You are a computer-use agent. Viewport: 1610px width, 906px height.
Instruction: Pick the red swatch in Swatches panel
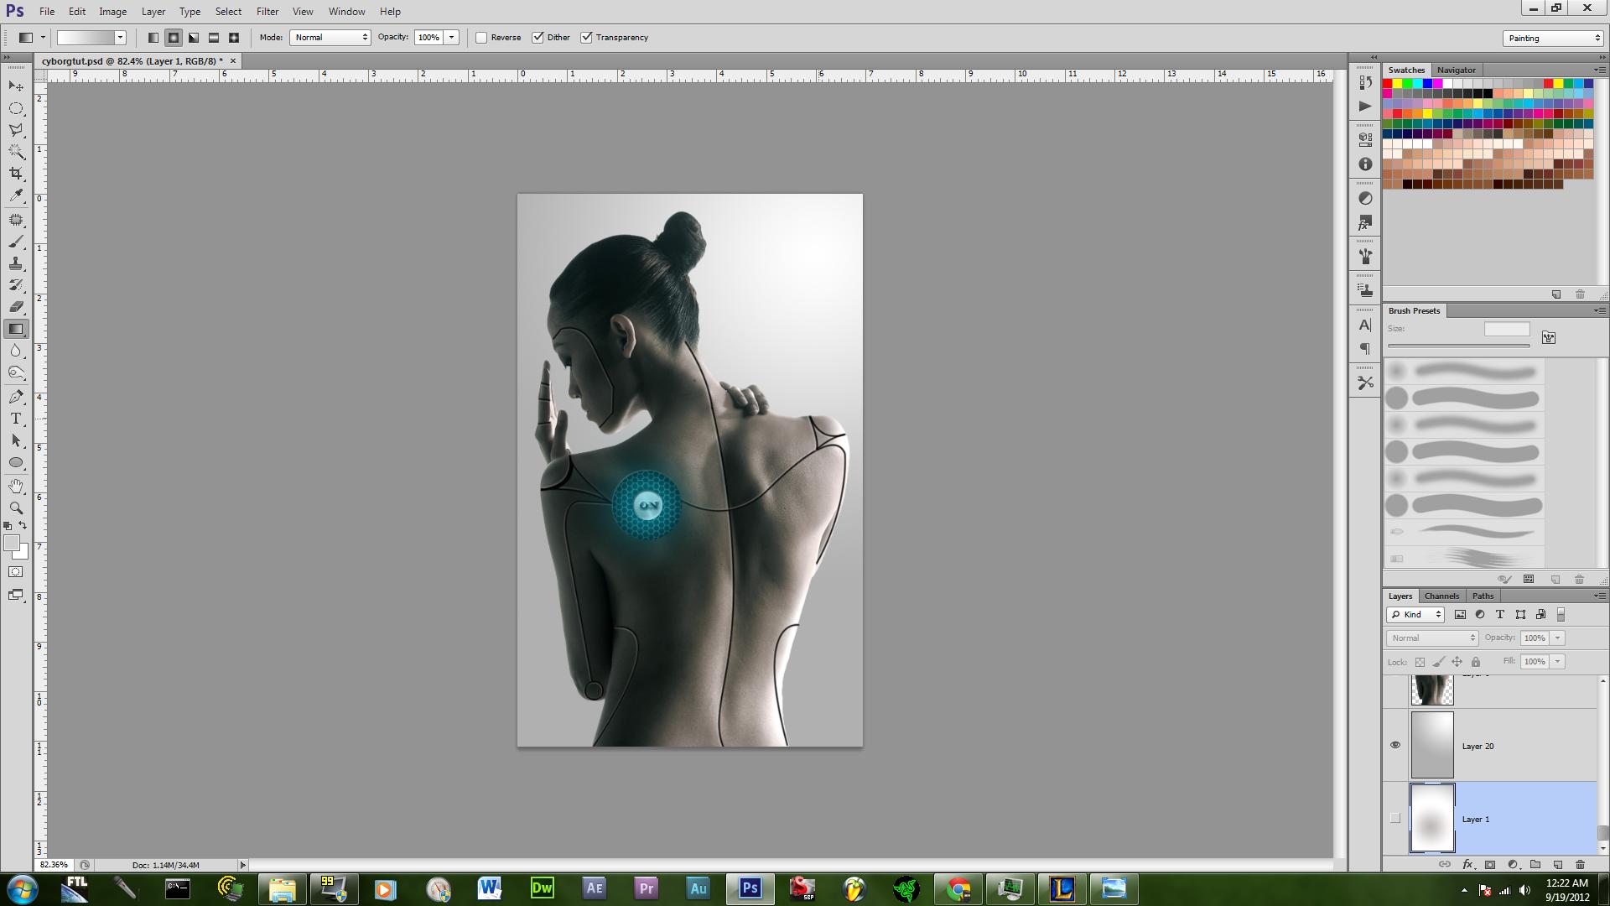[x=1388, y=84]
